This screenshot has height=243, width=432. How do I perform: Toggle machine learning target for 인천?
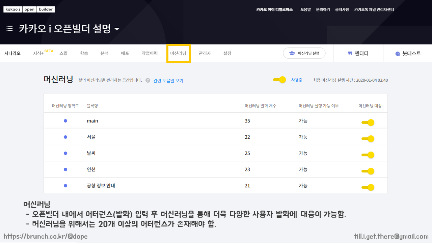[x=368, y=171]
